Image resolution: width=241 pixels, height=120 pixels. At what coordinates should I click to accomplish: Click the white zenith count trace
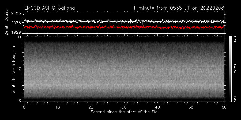(124, 21)
